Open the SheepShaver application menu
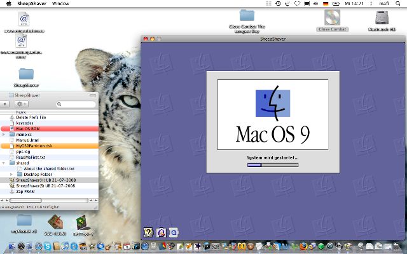 point(32,3)
